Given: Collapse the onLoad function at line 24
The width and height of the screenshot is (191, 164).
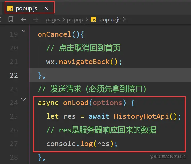Looking at the screenshot, I should (23, 99).
